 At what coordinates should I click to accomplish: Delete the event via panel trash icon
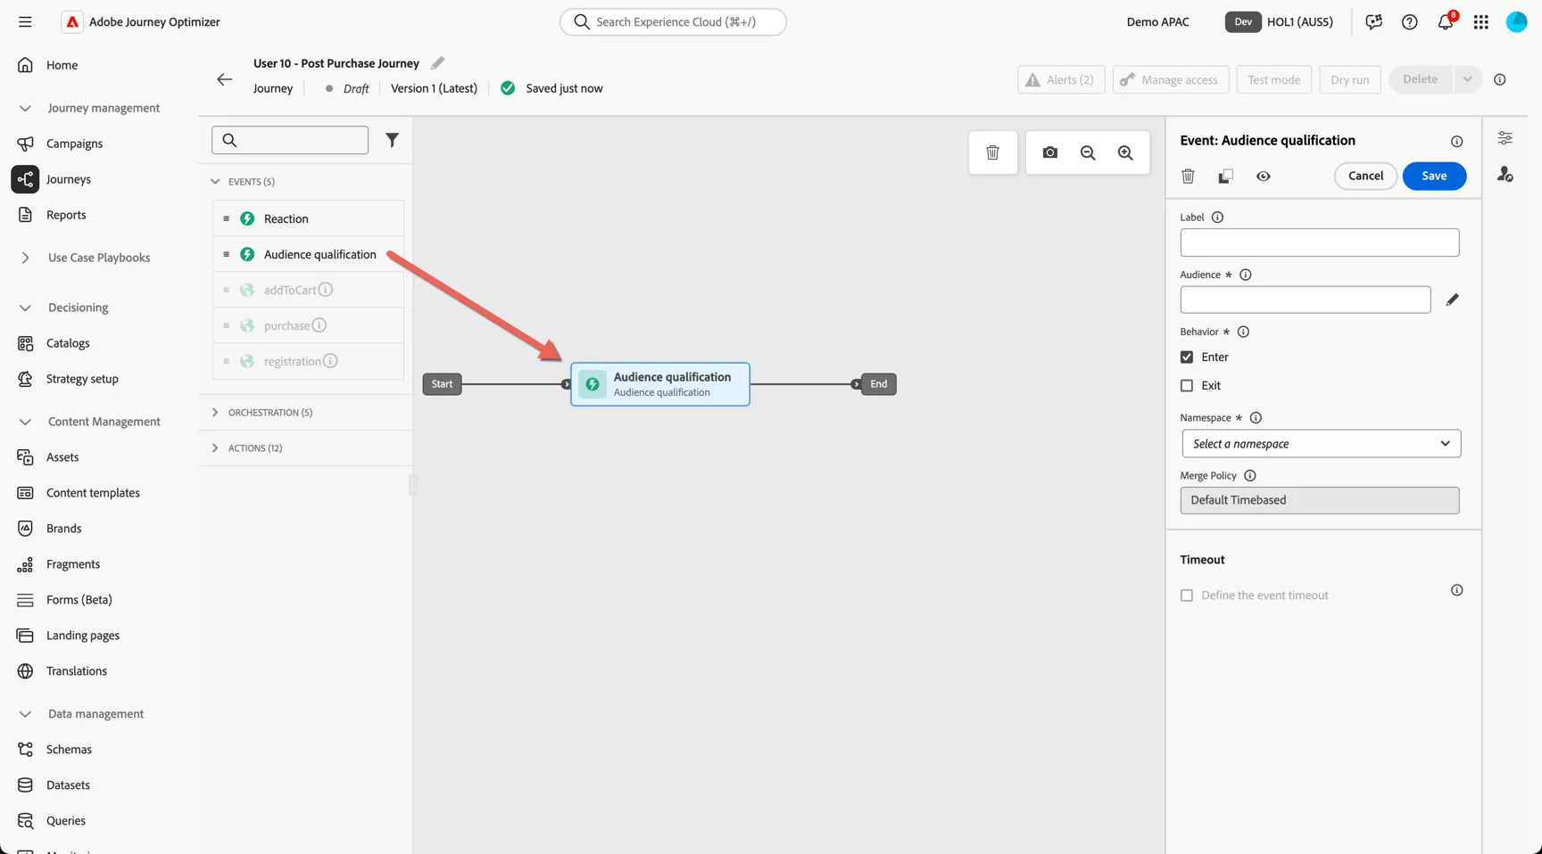[x=1188, y=177]
